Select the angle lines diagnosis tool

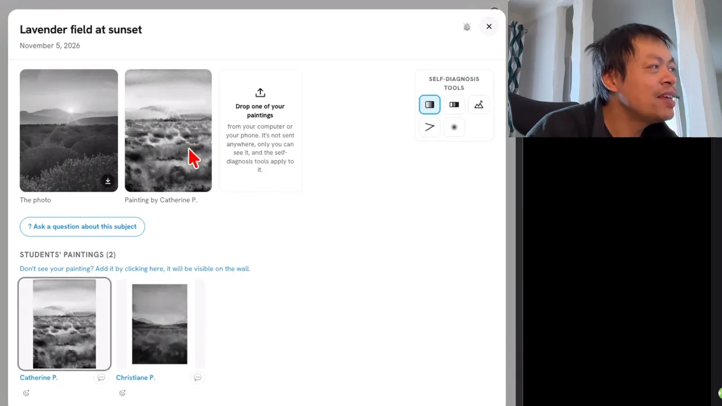(429, 127)
